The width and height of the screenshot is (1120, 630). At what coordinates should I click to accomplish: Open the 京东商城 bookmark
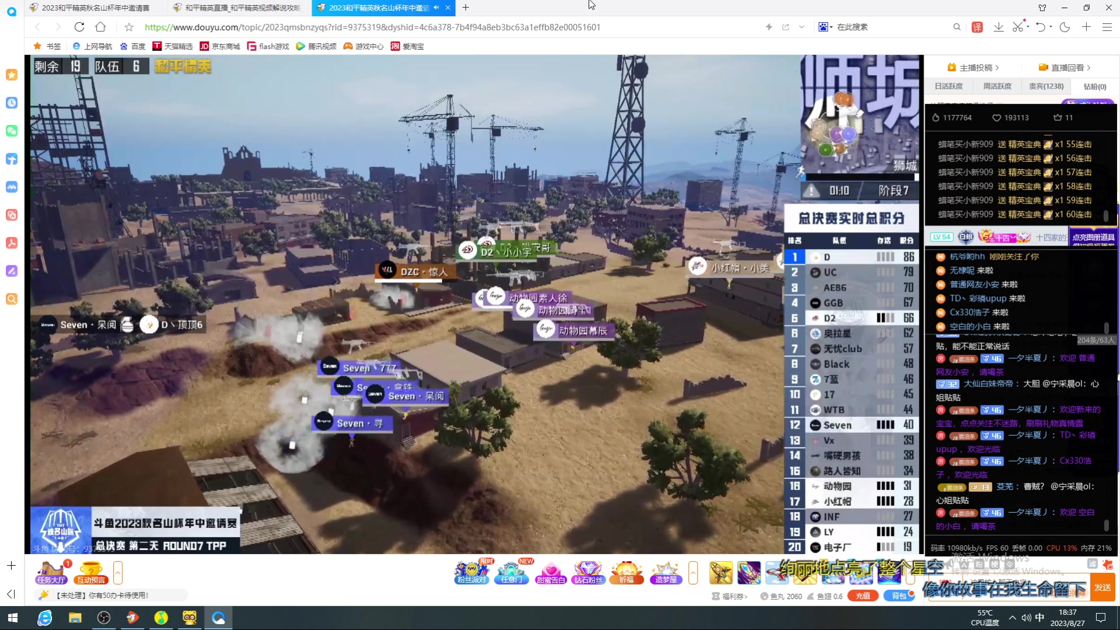coord(220,46)
